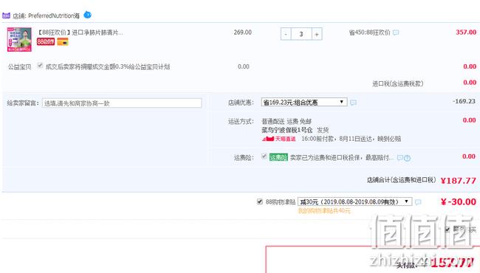Image resolution: width=480 pixels, height=273 pixels.
Task: Increase quantity with the plus button
Action: tap(317, 34)
